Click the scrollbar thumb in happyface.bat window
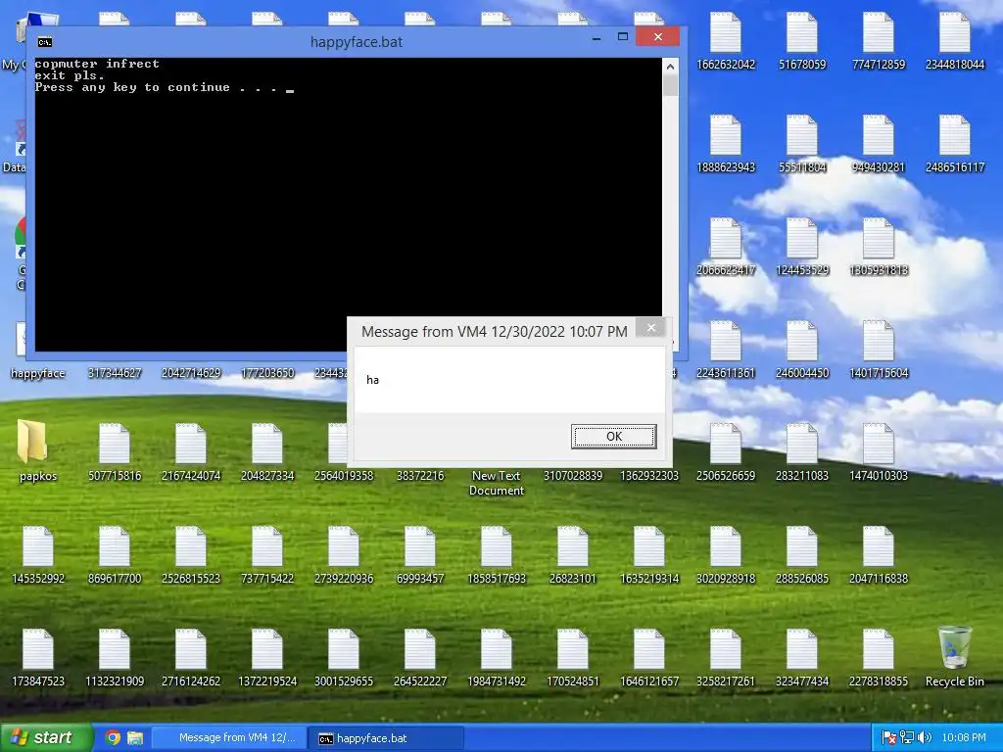The image size is (1003, 752). [670, 84]
